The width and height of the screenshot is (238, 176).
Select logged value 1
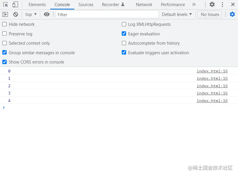pyautogui.click(x=9, y=78)
